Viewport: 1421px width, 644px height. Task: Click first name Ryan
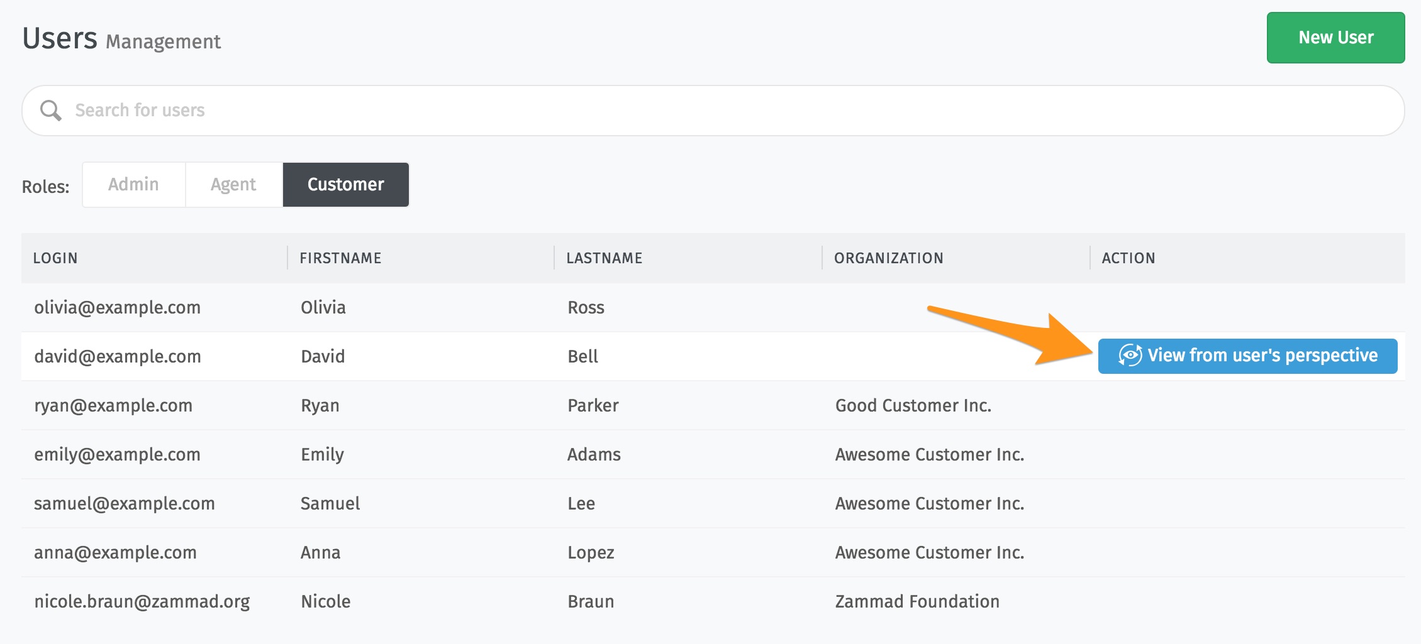click(x=320, y=406)
